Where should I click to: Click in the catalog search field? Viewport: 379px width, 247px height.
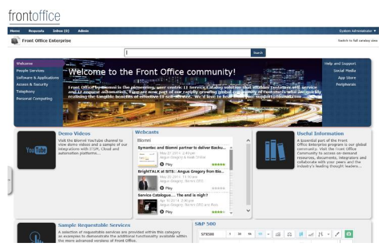(x=187, y=53)
